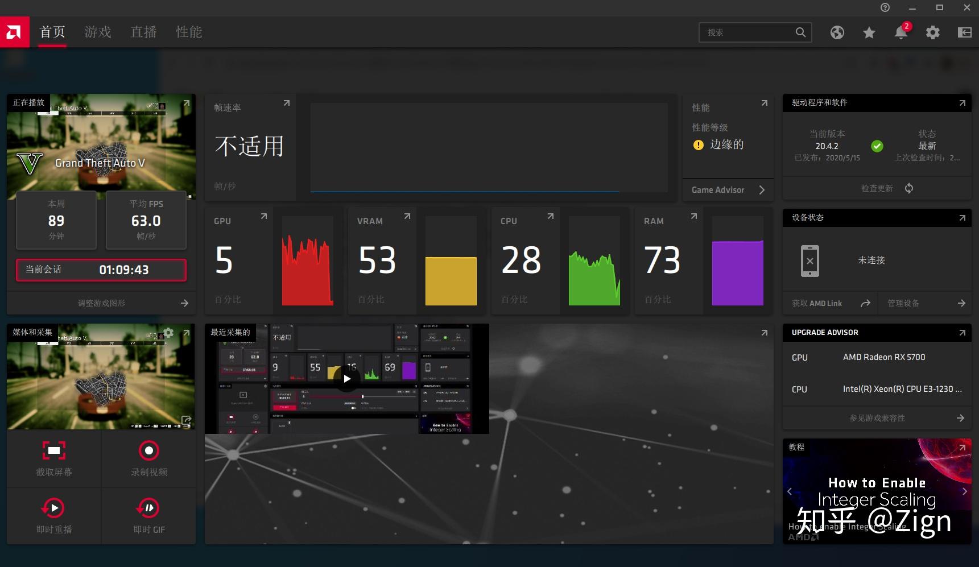This screenshot has width=979, height=567.
Task: Click the unconnected phone device icon
Action: (x=810, y=261)
